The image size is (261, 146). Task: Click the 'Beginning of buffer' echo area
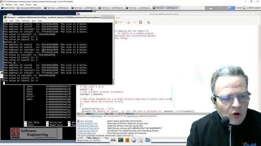[89, 140]
